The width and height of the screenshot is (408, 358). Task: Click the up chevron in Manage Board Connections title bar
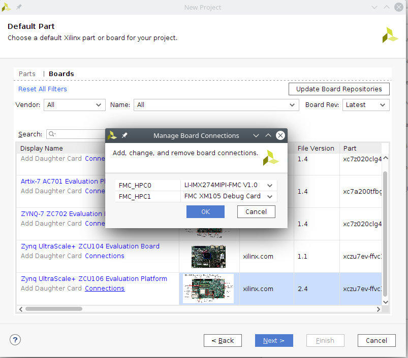tap(268, 135)
